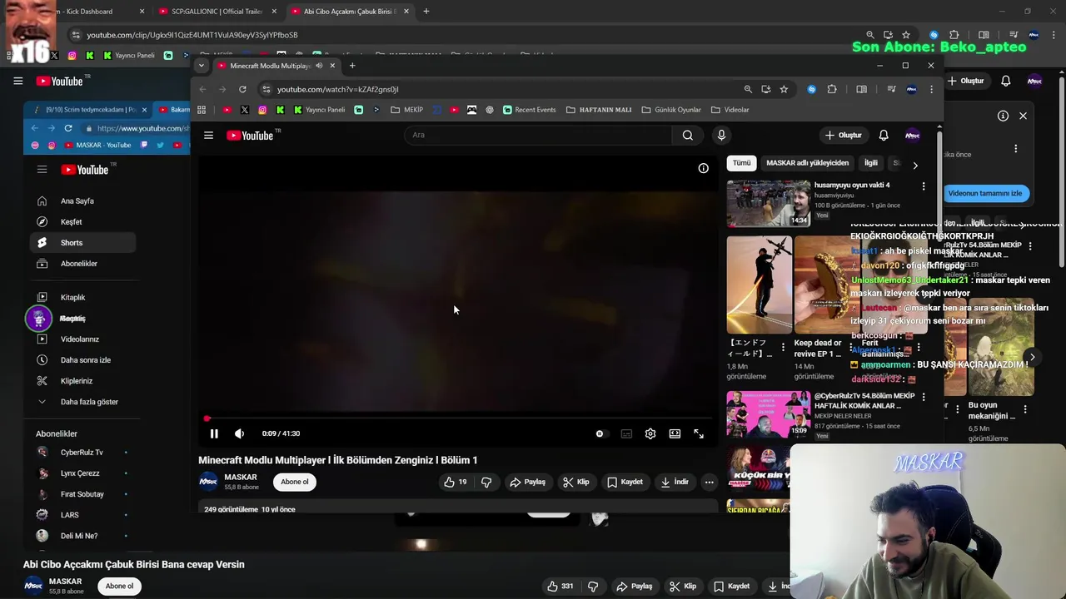Open the HAFTANIN MALI bookmarks folder
This screenshot has height=599, width=1066.
pos(599,110)
